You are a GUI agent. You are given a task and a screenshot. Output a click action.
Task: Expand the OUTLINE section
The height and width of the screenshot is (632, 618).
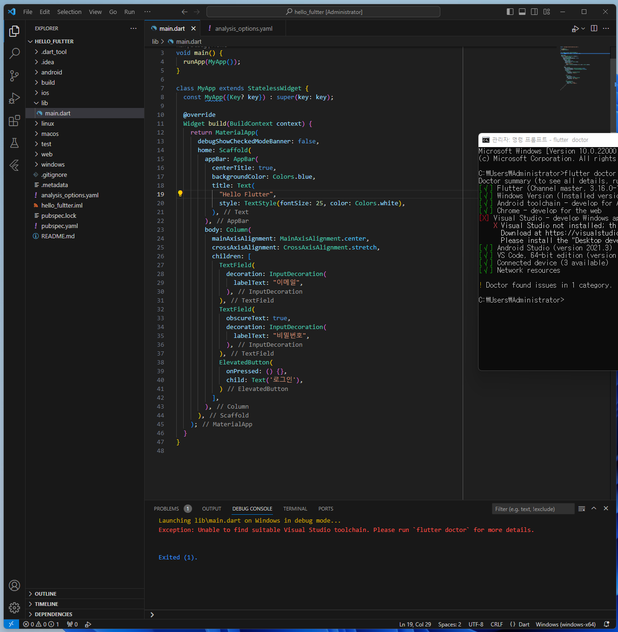click(x=85, y=594)
